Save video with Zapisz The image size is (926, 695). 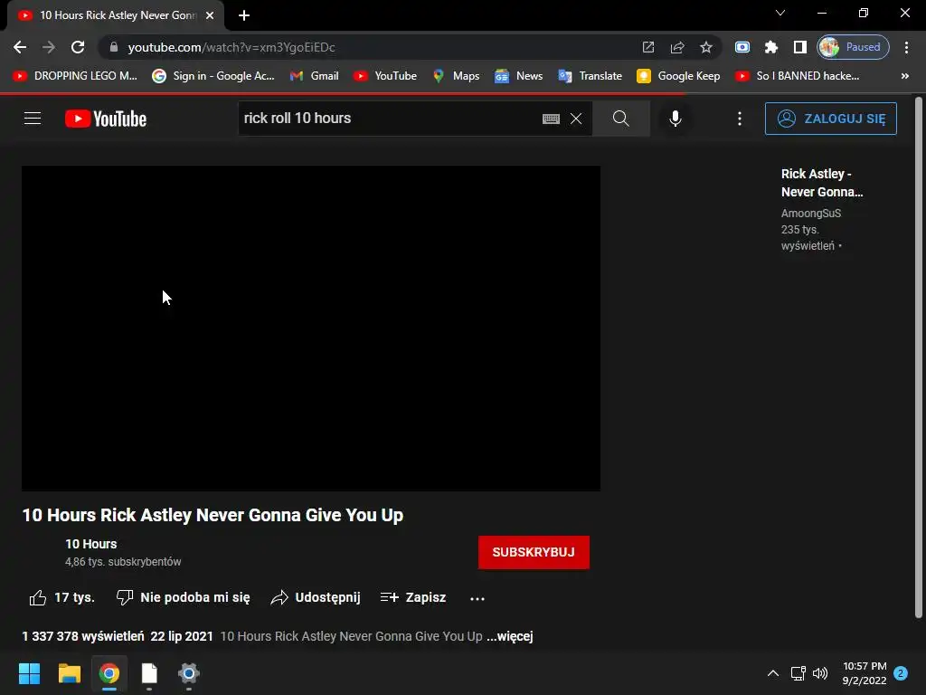(412, 597)
